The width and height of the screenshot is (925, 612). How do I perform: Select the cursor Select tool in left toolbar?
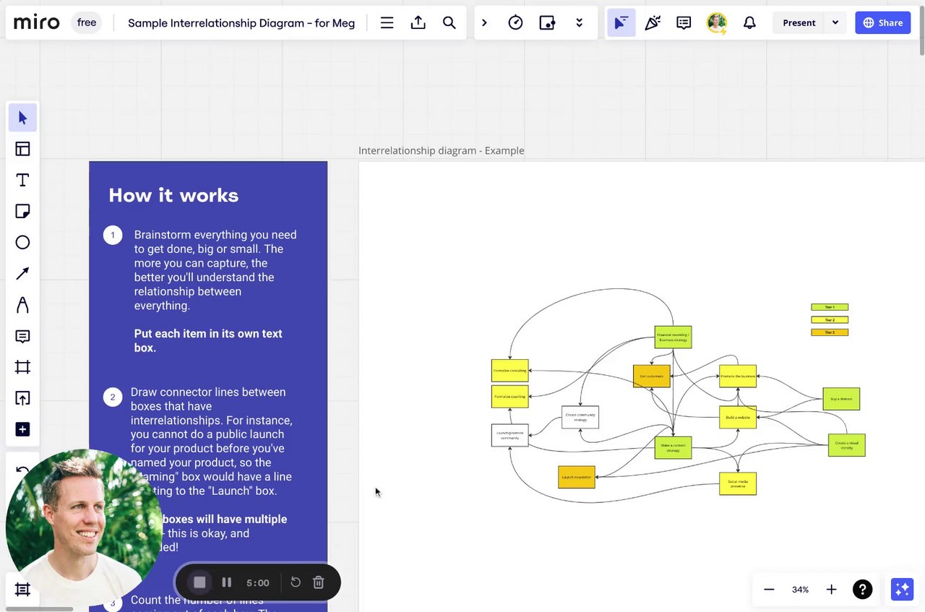(x=22, y=118)
